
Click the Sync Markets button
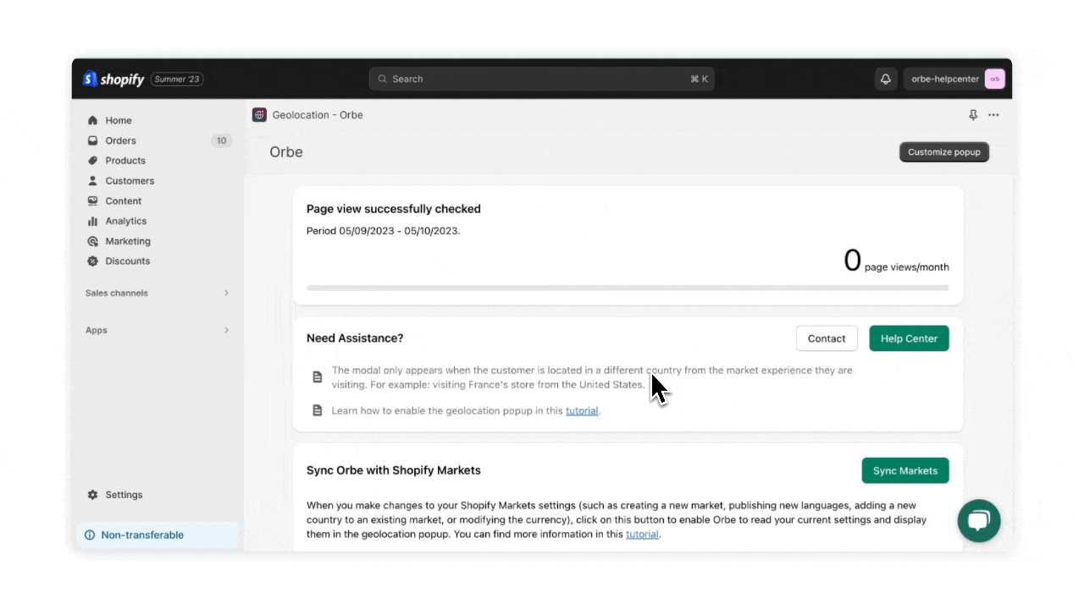(904, 471)
